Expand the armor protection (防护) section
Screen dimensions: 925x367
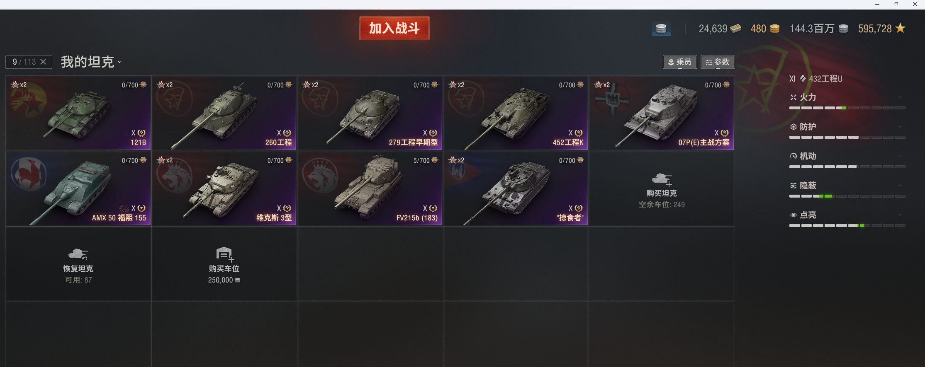(900, 127)
